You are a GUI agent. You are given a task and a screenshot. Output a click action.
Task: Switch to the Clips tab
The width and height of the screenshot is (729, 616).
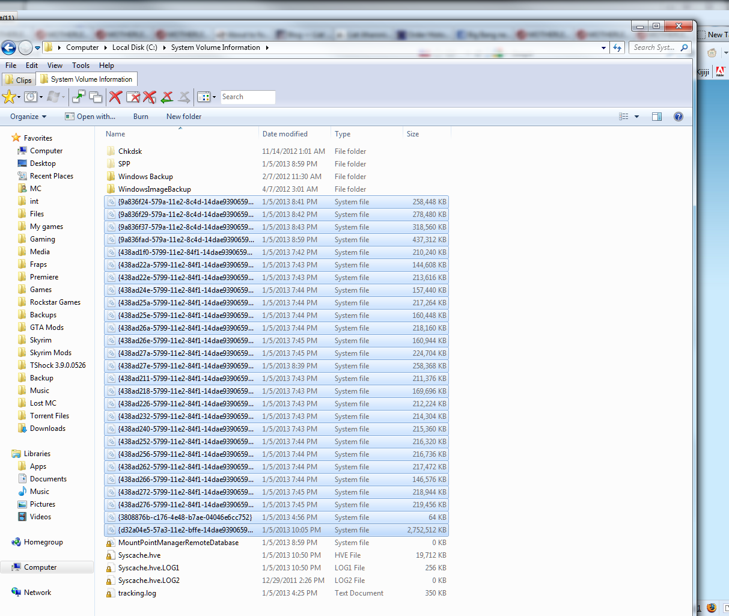coord(19,80)
